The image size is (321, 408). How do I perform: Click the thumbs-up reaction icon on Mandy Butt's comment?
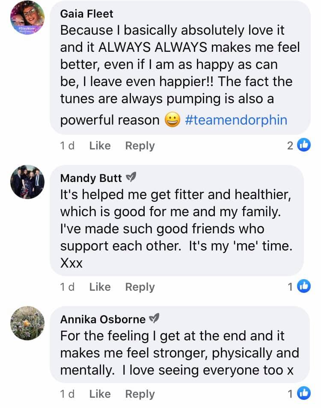(304, 286)
